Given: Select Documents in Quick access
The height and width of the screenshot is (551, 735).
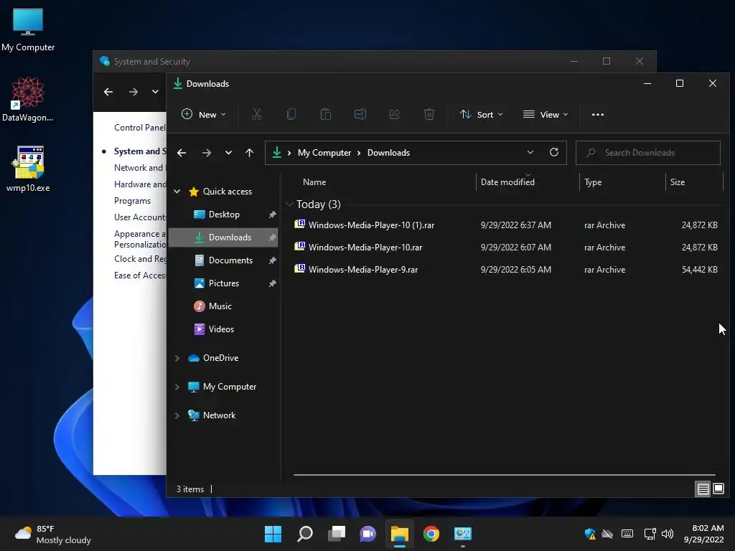Looking at the screenshot, I should tap(224, 260).
